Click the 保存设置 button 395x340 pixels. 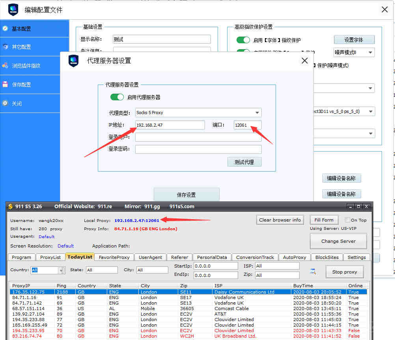(x=186, y=194)
